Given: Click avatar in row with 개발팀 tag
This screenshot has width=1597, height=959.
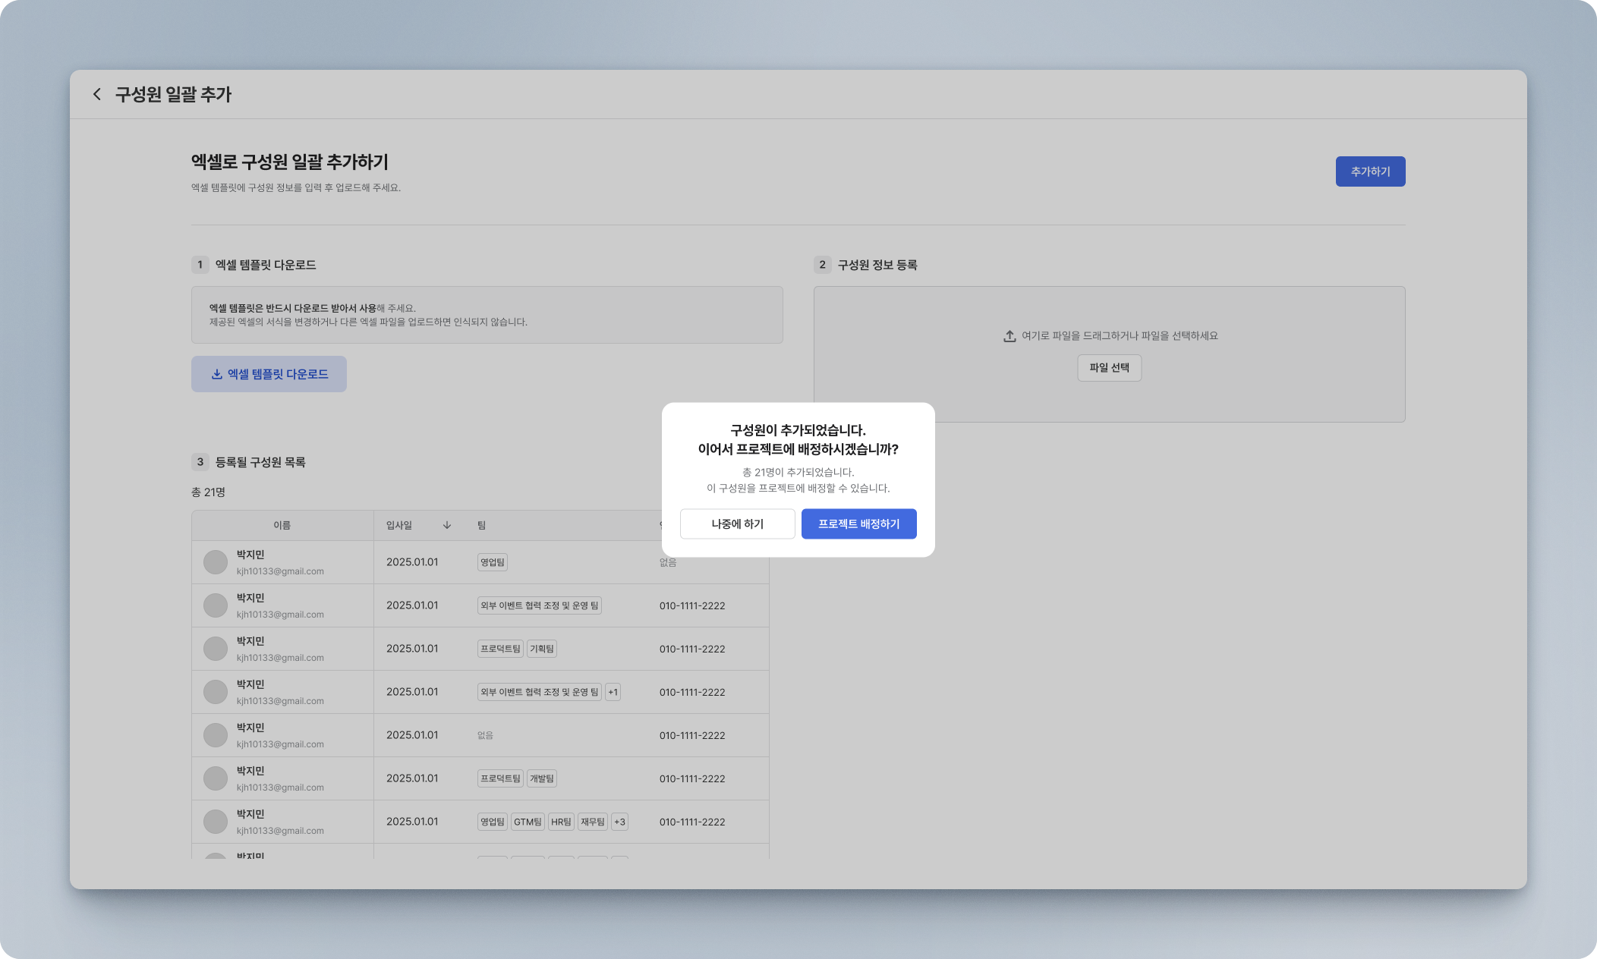Looking at the screenshot, I should 216,778.
